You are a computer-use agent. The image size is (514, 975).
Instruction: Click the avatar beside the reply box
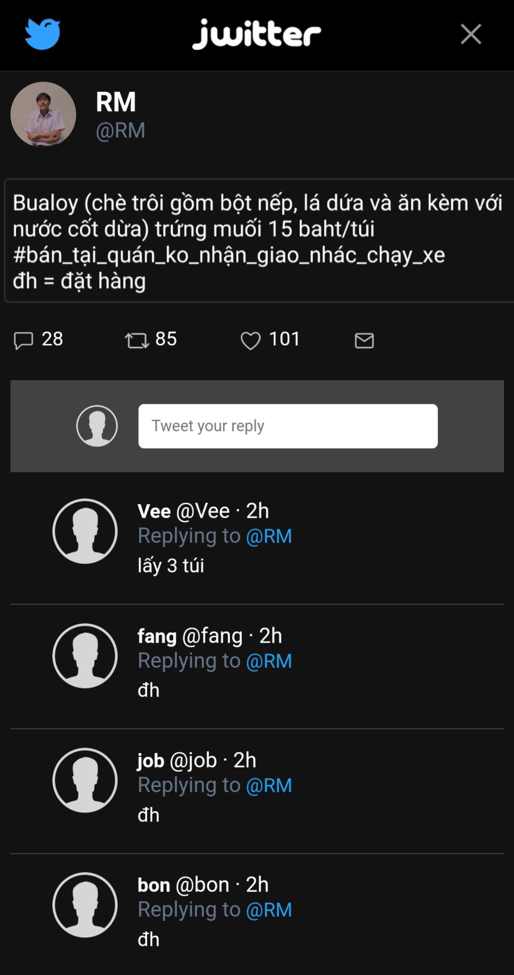pyautogui.click(x=97, y=426)
